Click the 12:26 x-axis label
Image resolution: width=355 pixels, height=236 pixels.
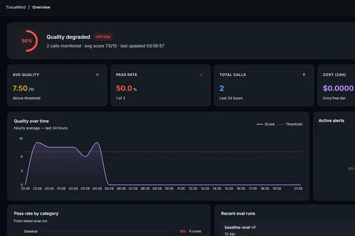(x=193, y=189)
